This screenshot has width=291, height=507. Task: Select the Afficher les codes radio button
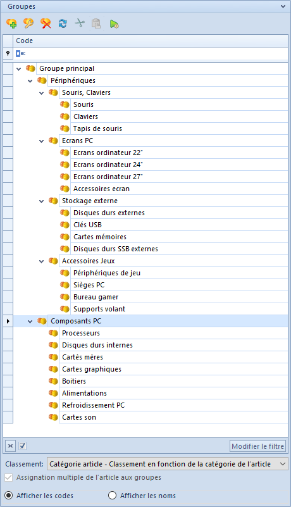9,496
